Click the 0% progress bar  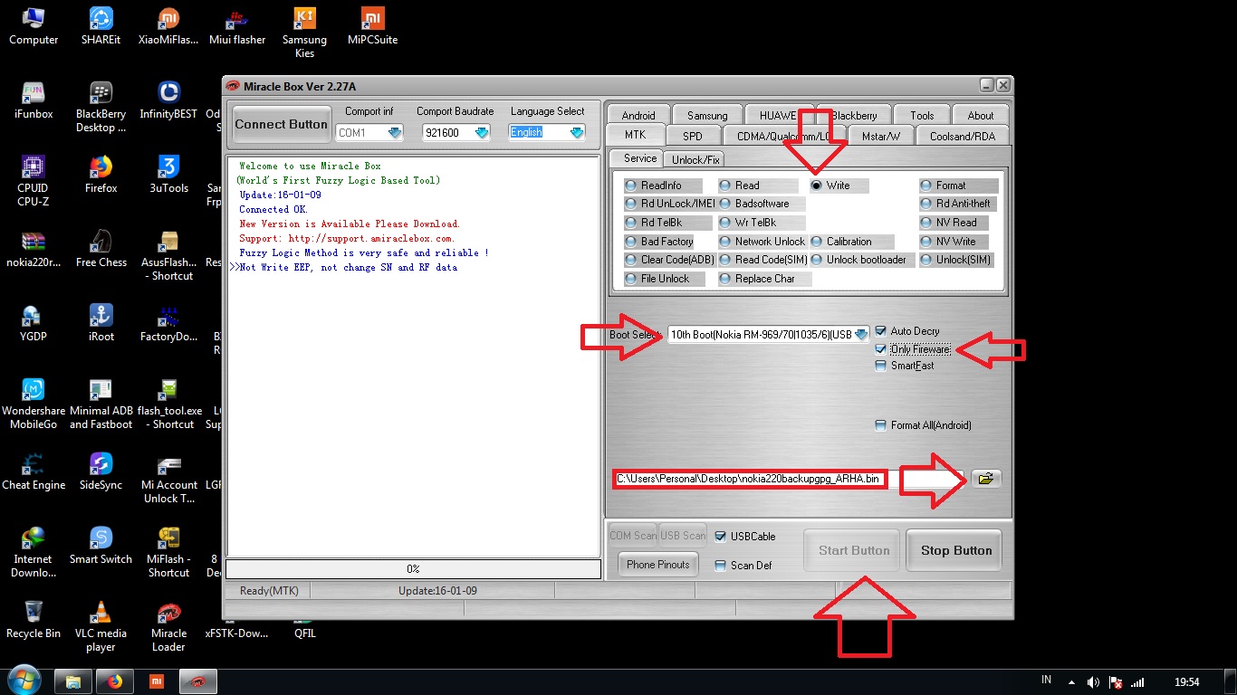413,568
